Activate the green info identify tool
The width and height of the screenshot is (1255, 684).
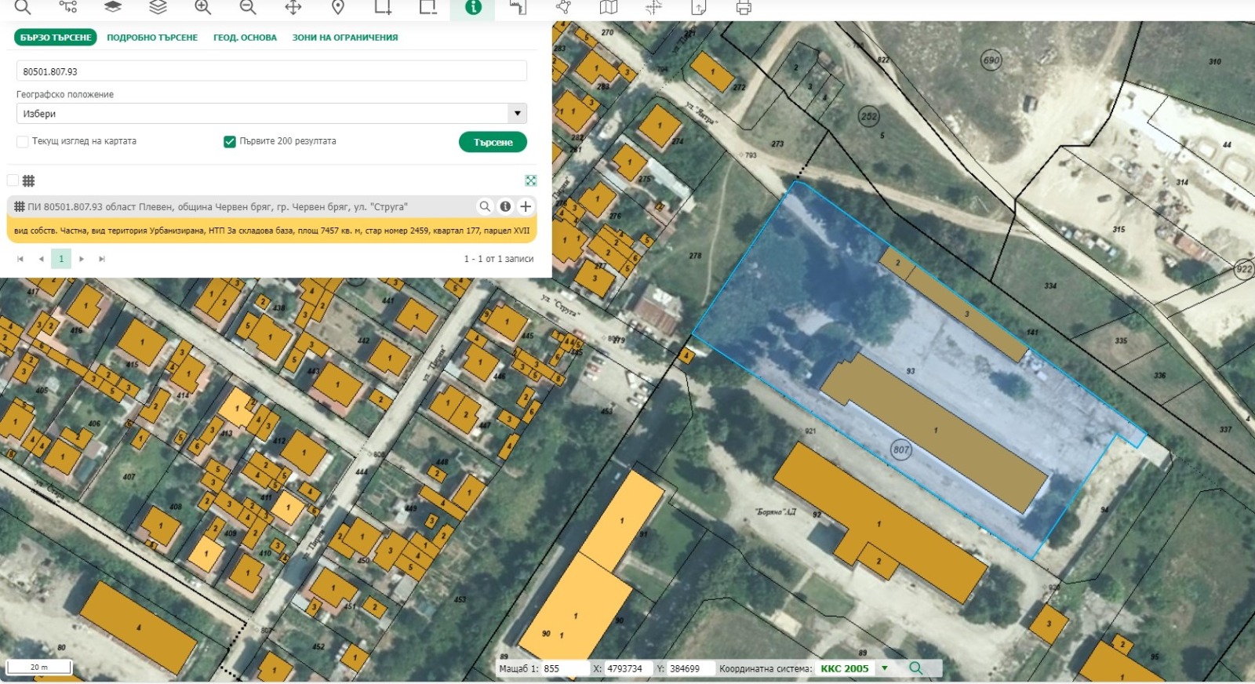(x=473, y=7)
